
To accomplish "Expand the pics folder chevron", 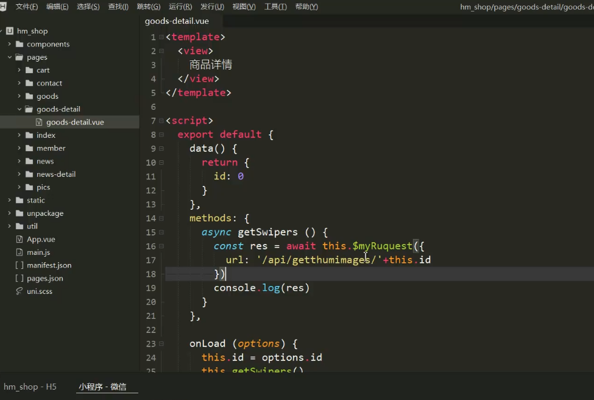I will 19,187.
